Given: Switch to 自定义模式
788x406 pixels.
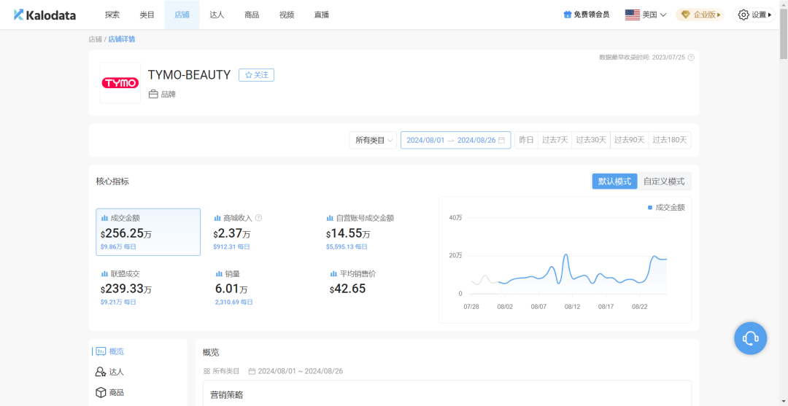Looking at the screenshot, I should (664, 181).
